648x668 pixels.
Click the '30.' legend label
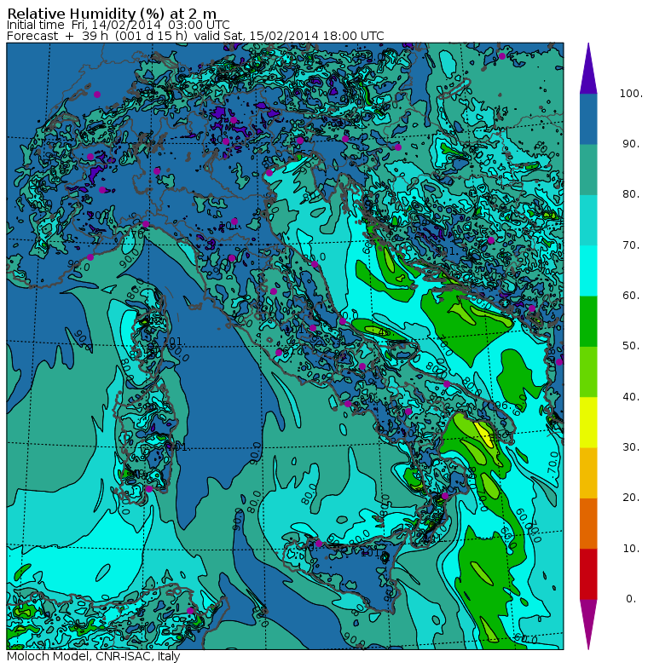pos(631,447)
